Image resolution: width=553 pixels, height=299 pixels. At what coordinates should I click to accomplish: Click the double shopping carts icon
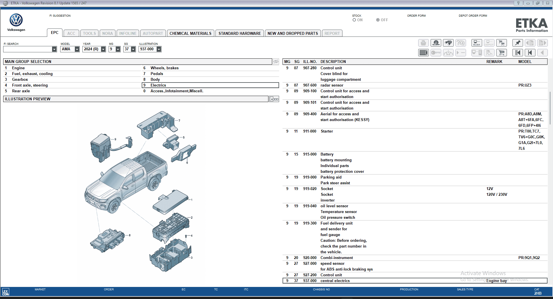(501, 43)
